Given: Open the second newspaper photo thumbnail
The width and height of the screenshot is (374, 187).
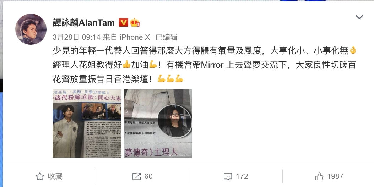Looking at the screenshot, I should [158, 123].
